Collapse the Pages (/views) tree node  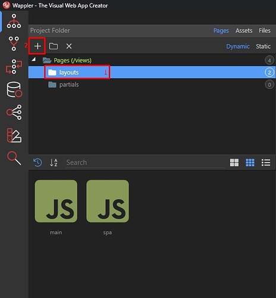34,60
